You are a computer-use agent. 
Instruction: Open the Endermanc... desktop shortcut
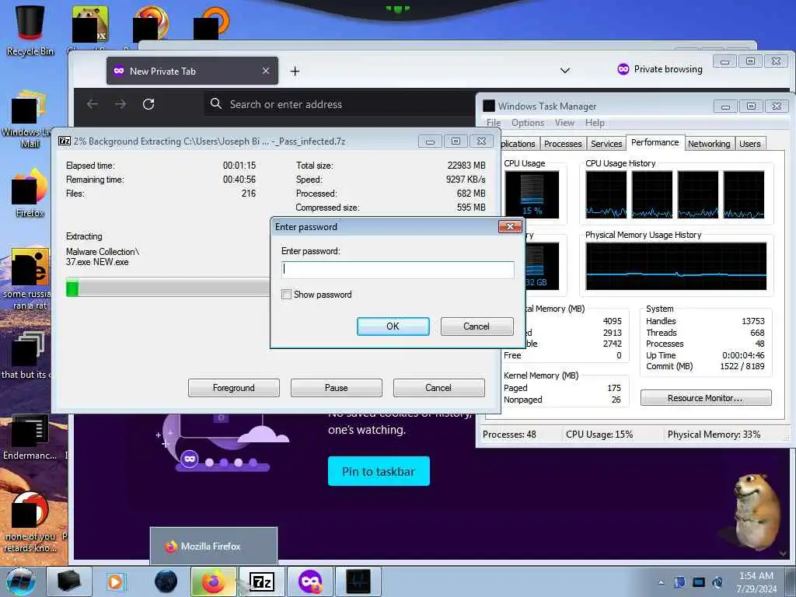[x=30, y=437]
